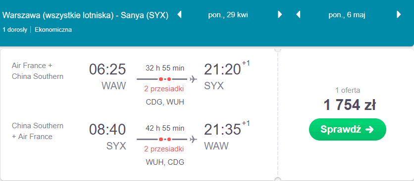
Task: Click Air France + China Southern airline label
Action: tap(38, 71)
